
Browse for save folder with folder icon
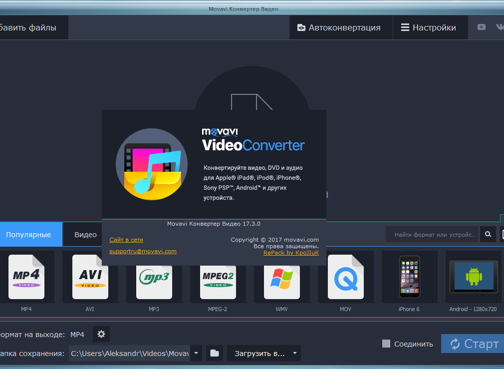click(x=215, y=353)
